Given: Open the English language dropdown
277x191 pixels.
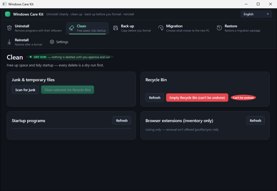Looking at the screenshot, I should (256, 14).
